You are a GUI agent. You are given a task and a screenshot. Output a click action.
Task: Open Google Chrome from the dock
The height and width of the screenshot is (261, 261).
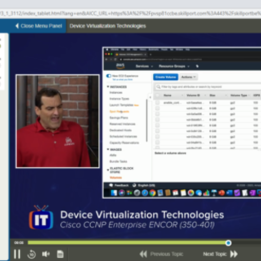click(152, 193)
